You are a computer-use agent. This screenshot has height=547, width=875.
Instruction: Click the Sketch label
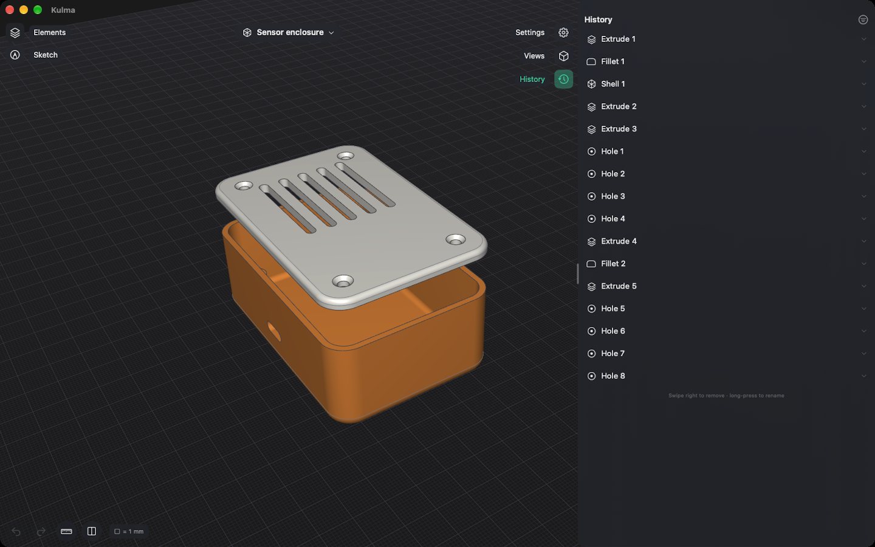[x=46, y=55]
